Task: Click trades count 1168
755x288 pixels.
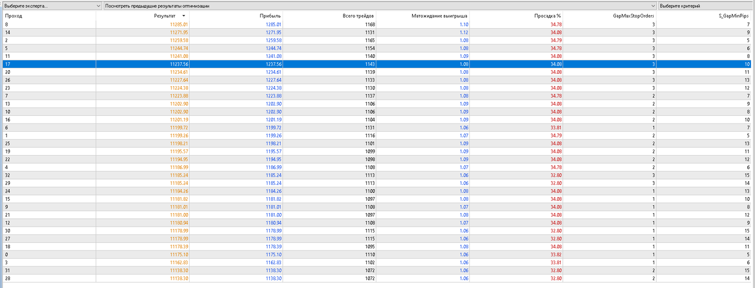Action: point(369,24)
